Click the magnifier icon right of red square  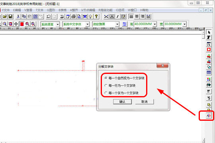[27, 24]
